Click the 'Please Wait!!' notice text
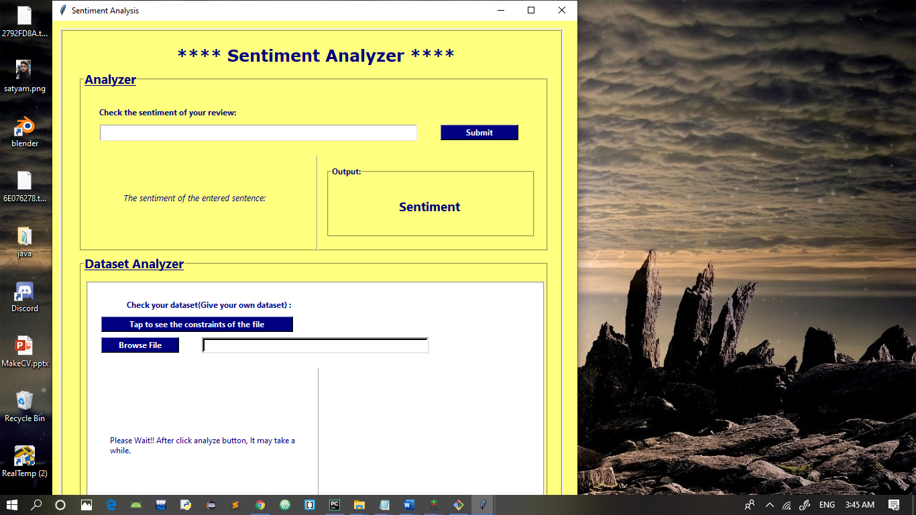The width and height of the screenshot is (916, 515). 203,445
